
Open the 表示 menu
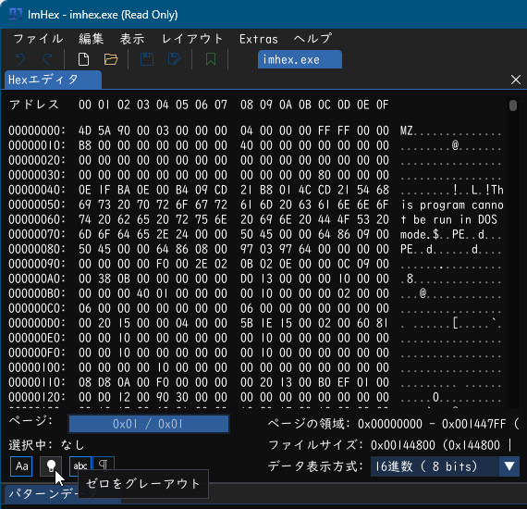pyautogui.click(x=132, y=39)
